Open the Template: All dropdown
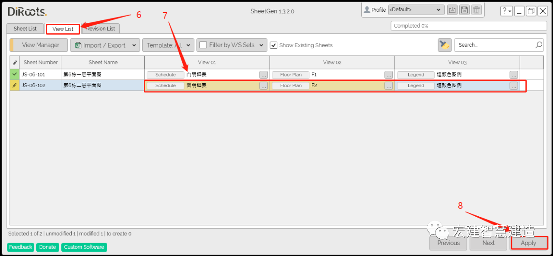The width and height of the screenshot is (553, 256). click(x=168, y=45)
